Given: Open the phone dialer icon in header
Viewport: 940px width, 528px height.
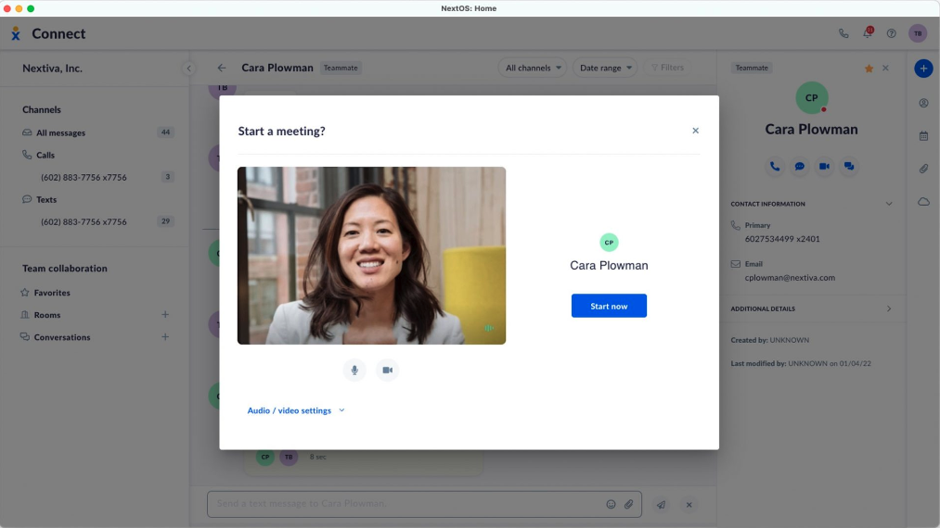Looking at the screenshot, I should pyautogui.click(x=843, y=33).
